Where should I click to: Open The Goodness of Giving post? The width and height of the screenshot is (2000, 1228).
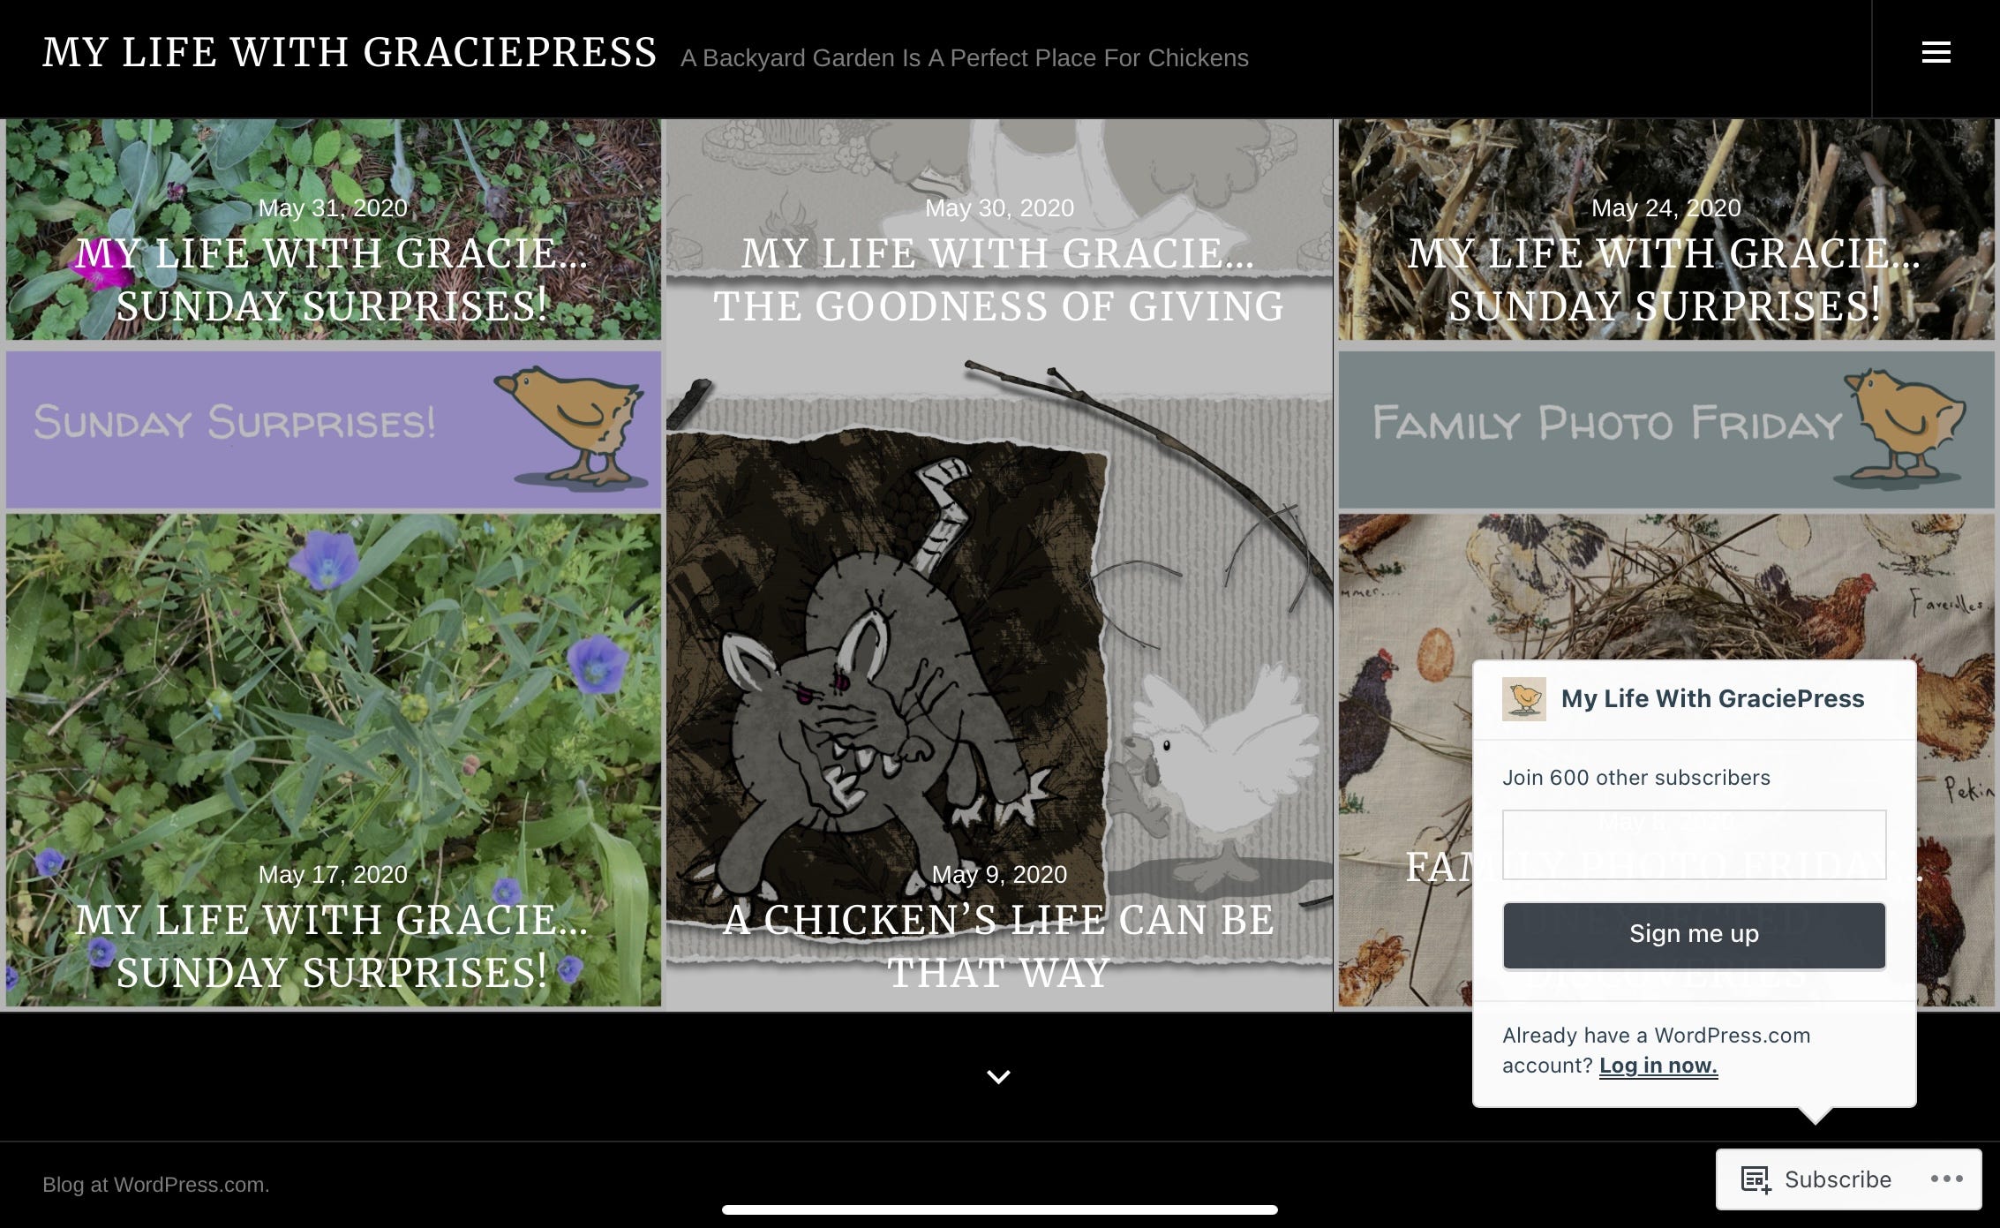[x=998, y=279]
